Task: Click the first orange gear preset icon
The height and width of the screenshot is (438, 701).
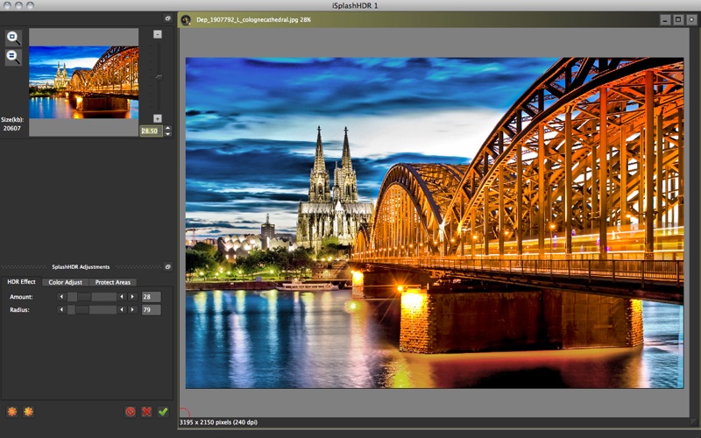Action: pyautogui.click(x=11, y=411)
